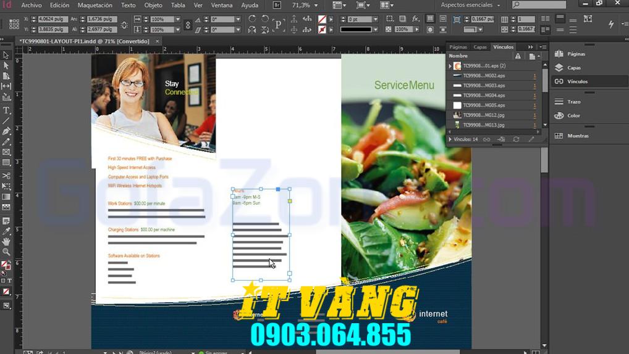
Task: Click the drop shadow icon
Action: point(402,19)
